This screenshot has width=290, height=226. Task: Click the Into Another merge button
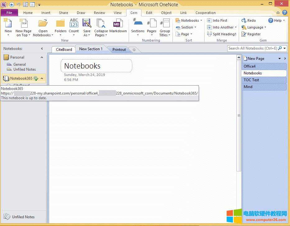[x=222, y=27]
